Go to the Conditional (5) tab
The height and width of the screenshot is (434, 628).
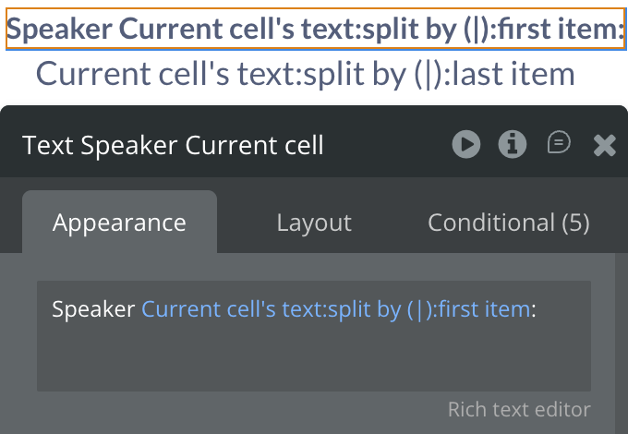[x=508, y=223]
